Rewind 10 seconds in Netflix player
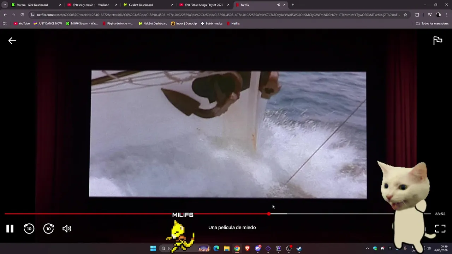This screenshot has height=254, width=452. (x=29, y=229)
